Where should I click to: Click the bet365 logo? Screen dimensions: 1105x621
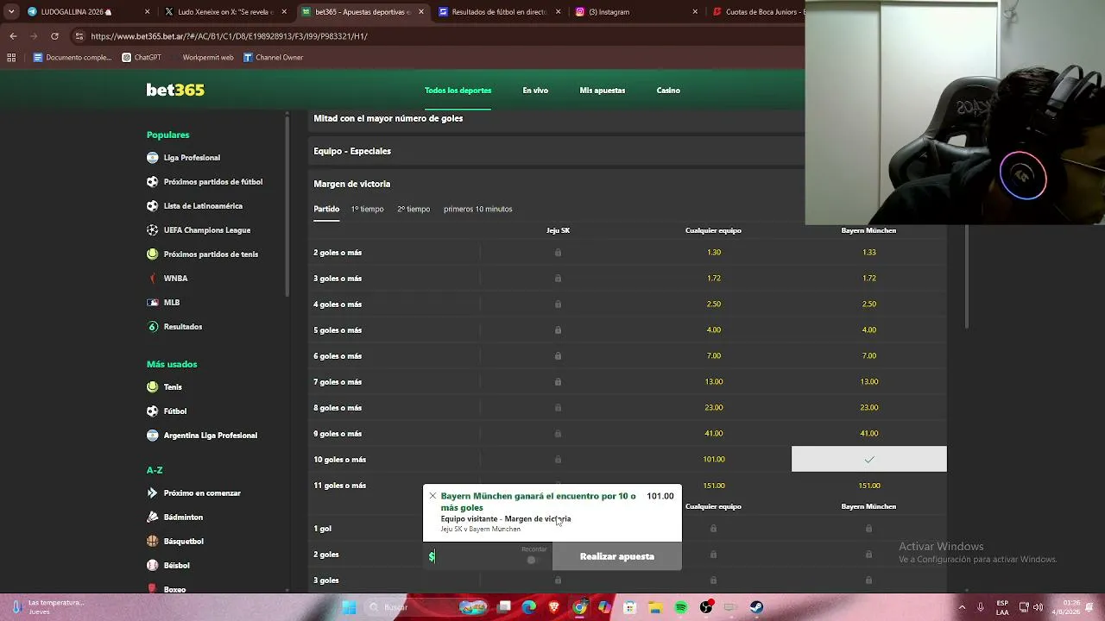click(x=175, y=91)
